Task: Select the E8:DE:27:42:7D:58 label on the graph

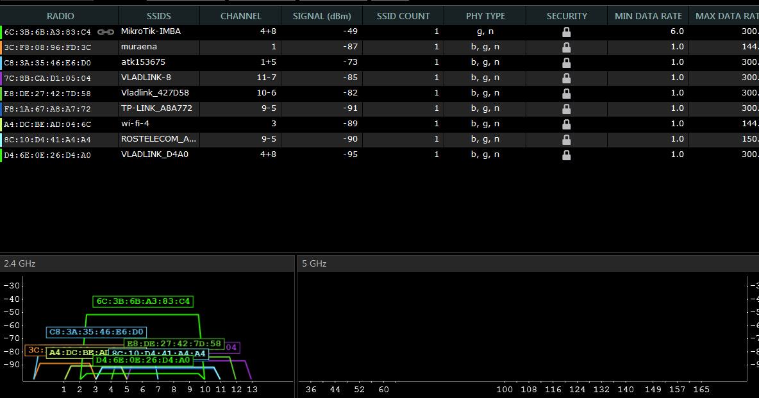Action: (x=174, y=344)
